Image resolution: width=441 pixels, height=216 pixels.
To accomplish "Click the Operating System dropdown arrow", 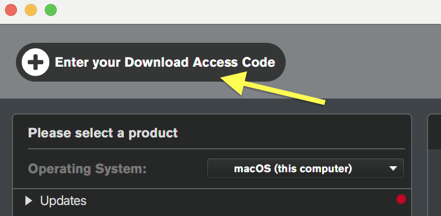I will (393, 169).
